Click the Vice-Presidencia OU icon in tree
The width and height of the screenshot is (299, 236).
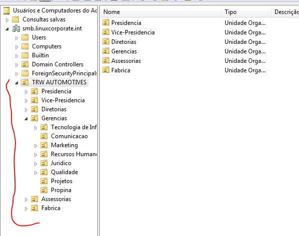coord(34,100)
